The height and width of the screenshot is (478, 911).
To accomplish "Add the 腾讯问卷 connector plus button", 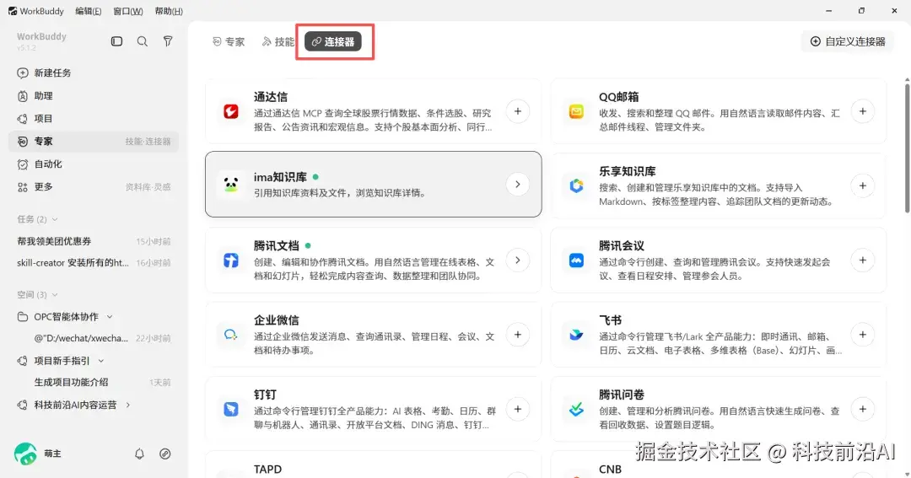I will [863, 409].
